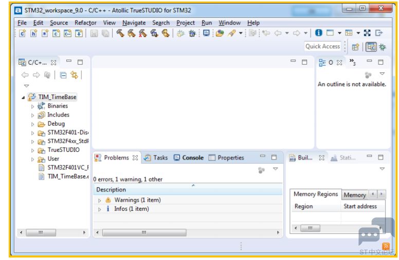Select the Memory tab beside Memory Regions

(x=355, y=195)
